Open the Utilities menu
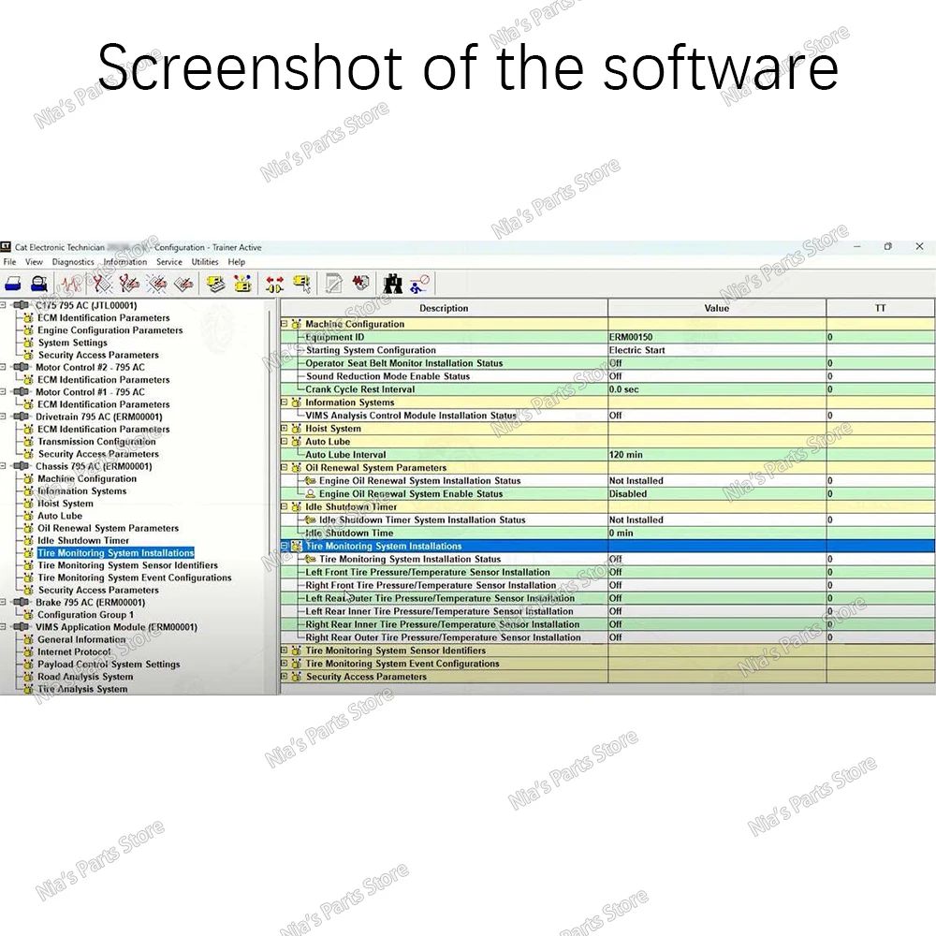This screenshot has width=936, height=936. (x=205, y=261)
